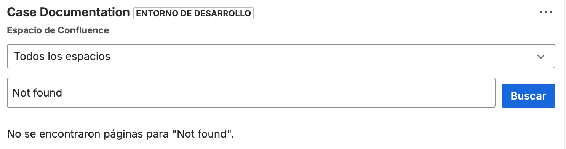Viewport: 566px width, 149px height.
Task: Click the Case Documentation heading
Action: click(x=69, y=12)
